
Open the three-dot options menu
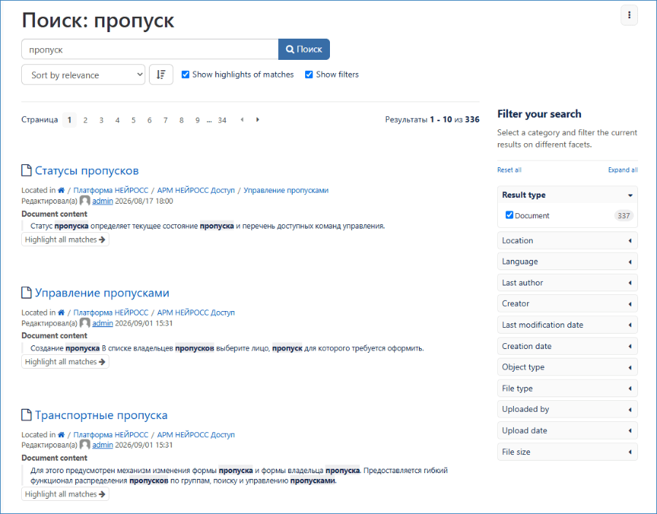[629, 15]
